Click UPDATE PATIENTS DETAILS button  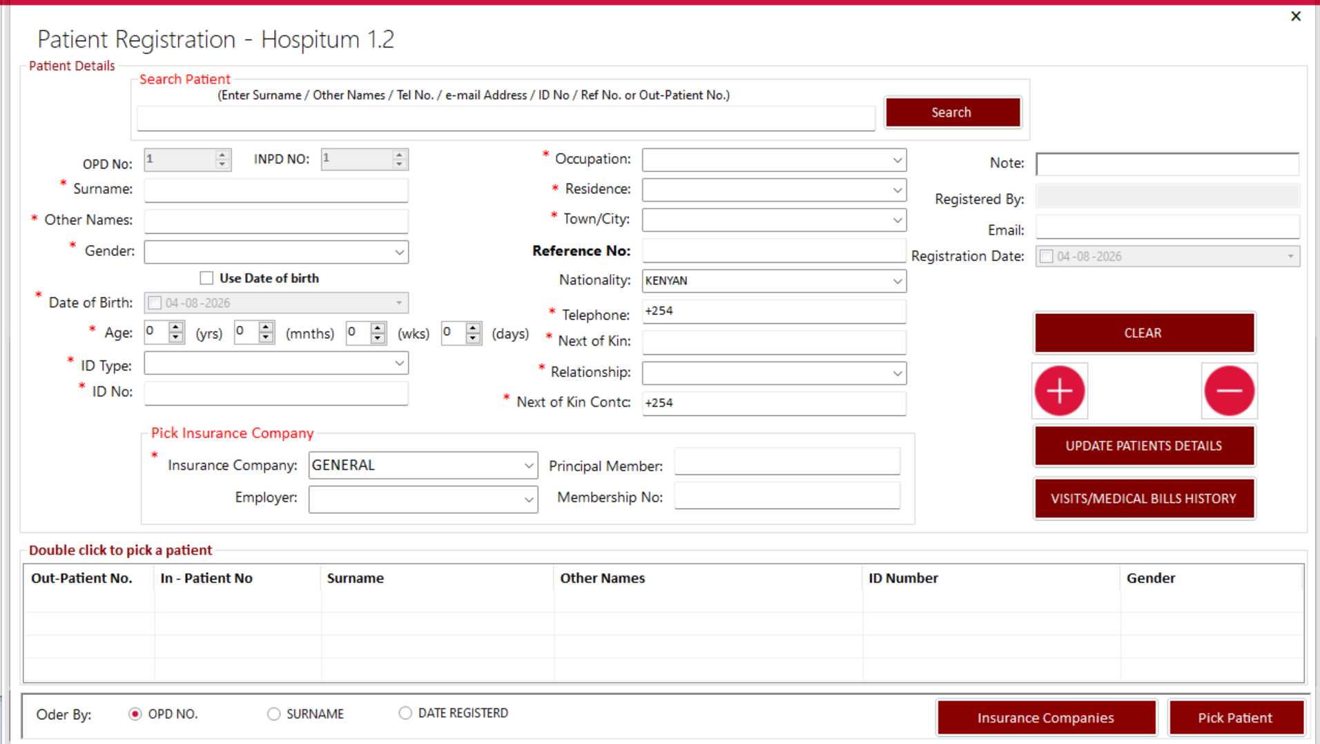pyautogui.click(x=1144, y=446)
